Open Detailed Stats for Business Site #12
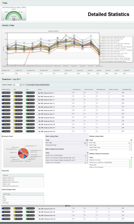The height and width of the screenshot is (224, 134). pos(6,131)
